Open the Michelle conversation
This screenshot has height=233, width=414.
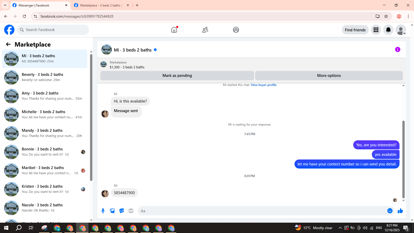(x=45, y=115)
